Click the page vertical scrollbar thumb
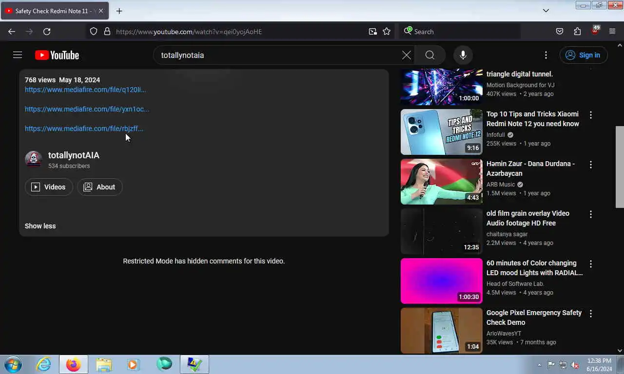The width and height of the screenshot is (624, 374). click(620, 167)
